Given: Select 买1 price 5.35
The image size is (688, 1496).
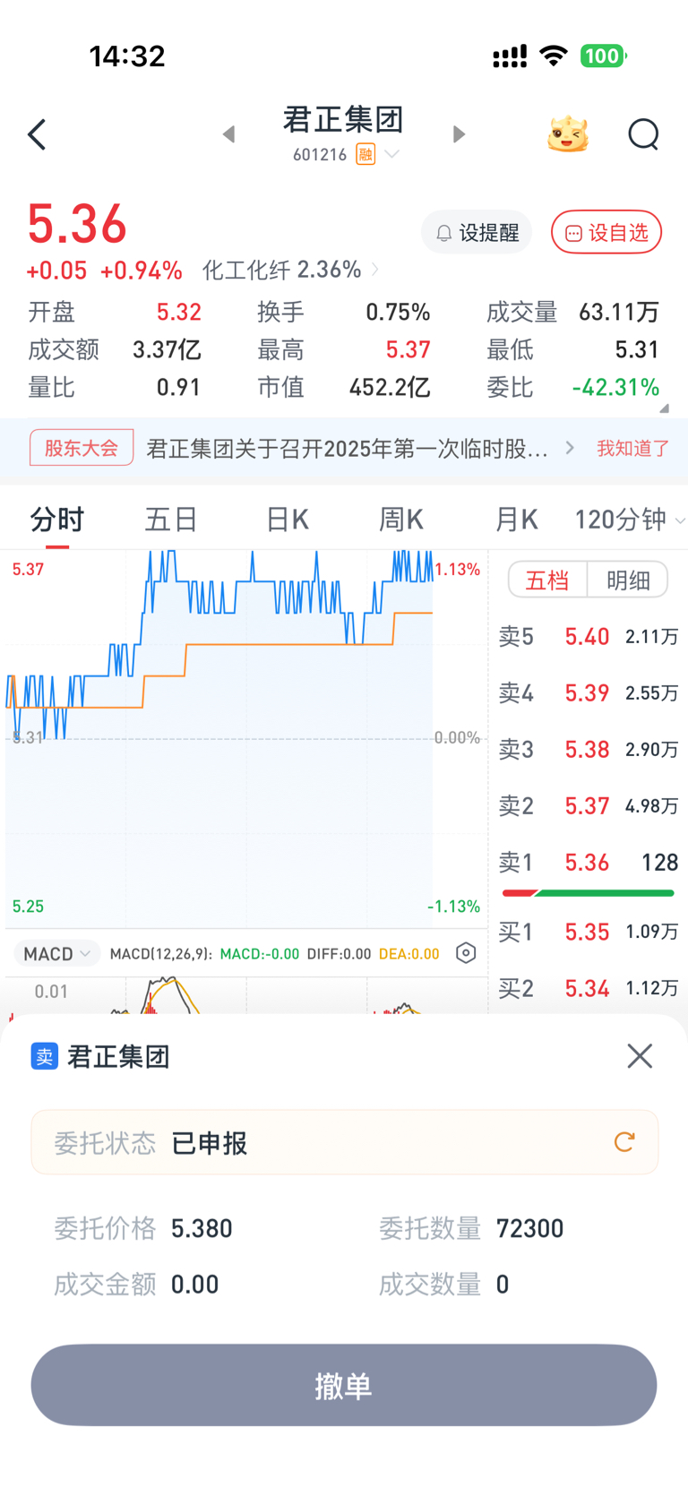Looking at the screenshot, I should pos(587,932).
